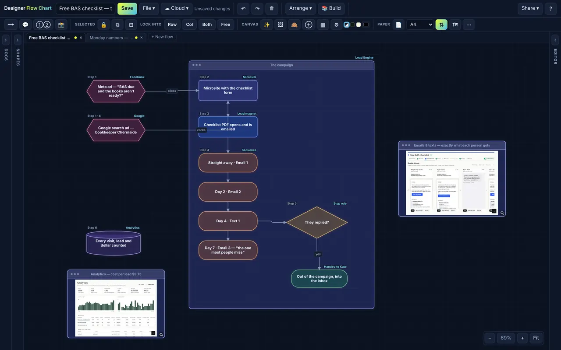
Task: Lock selection into Col
Action: 189,24
